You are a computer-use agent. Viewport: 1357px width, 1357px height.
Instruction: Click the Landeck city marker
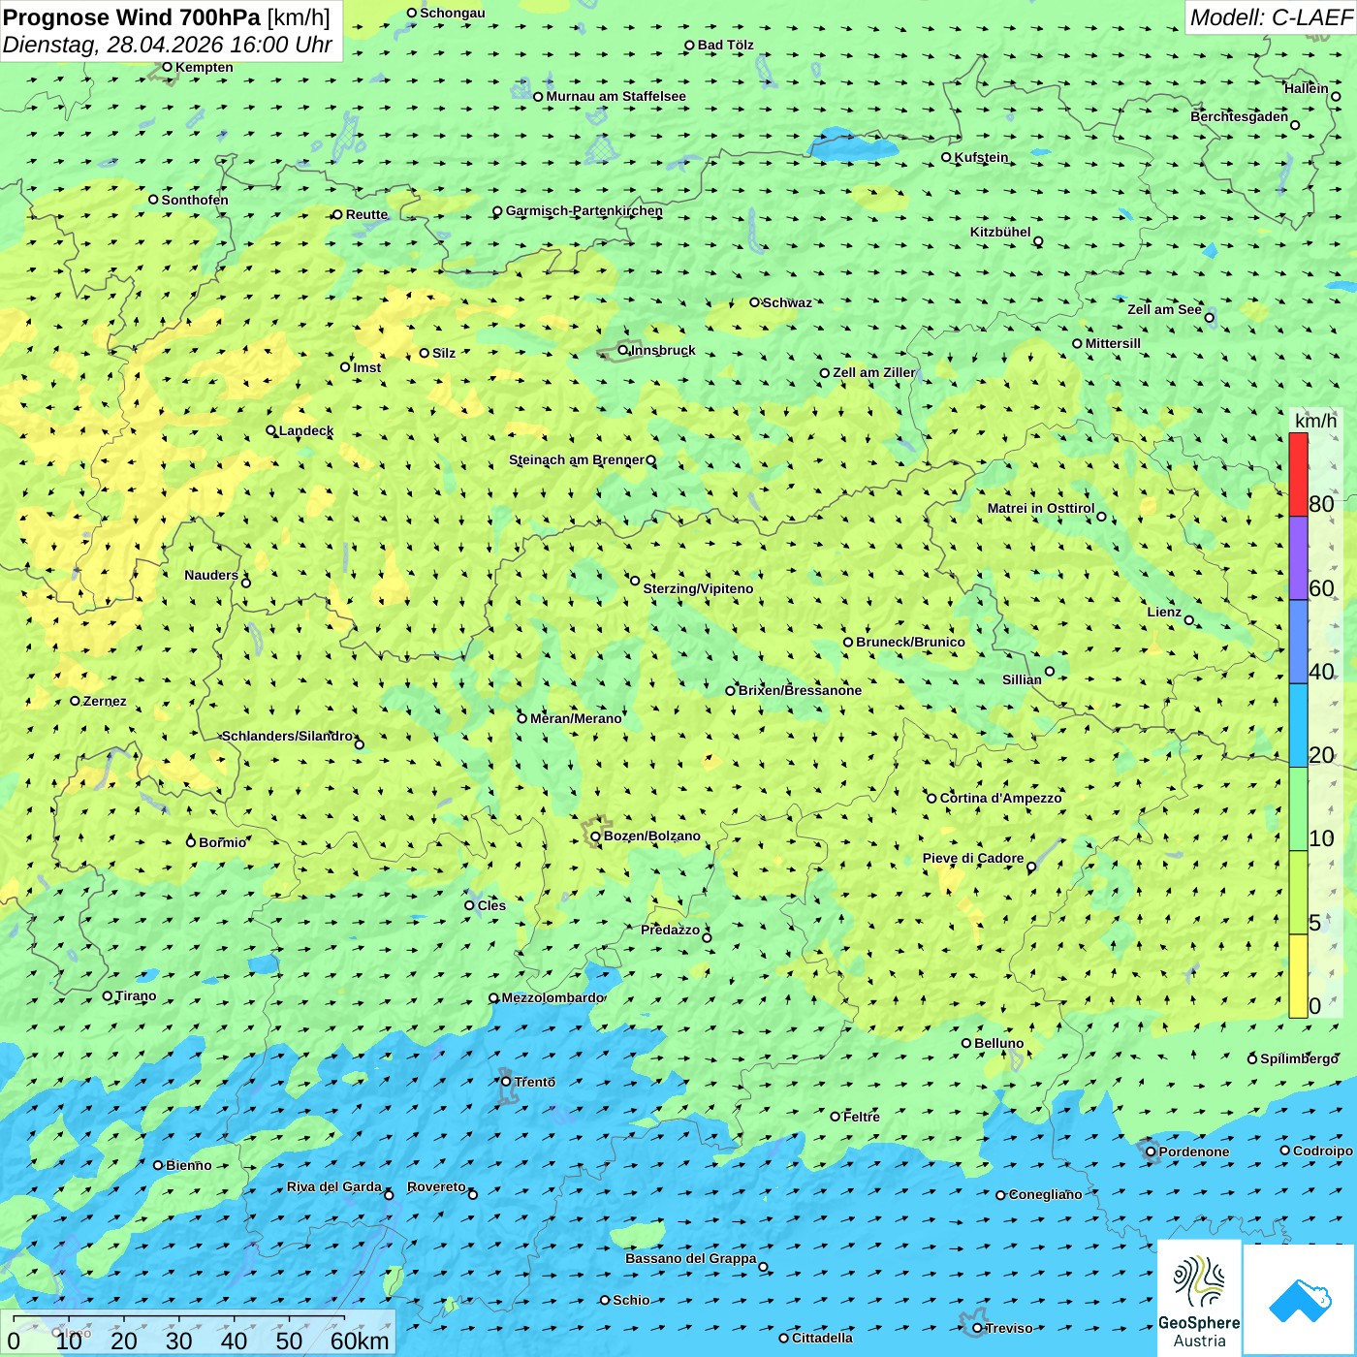271,430
